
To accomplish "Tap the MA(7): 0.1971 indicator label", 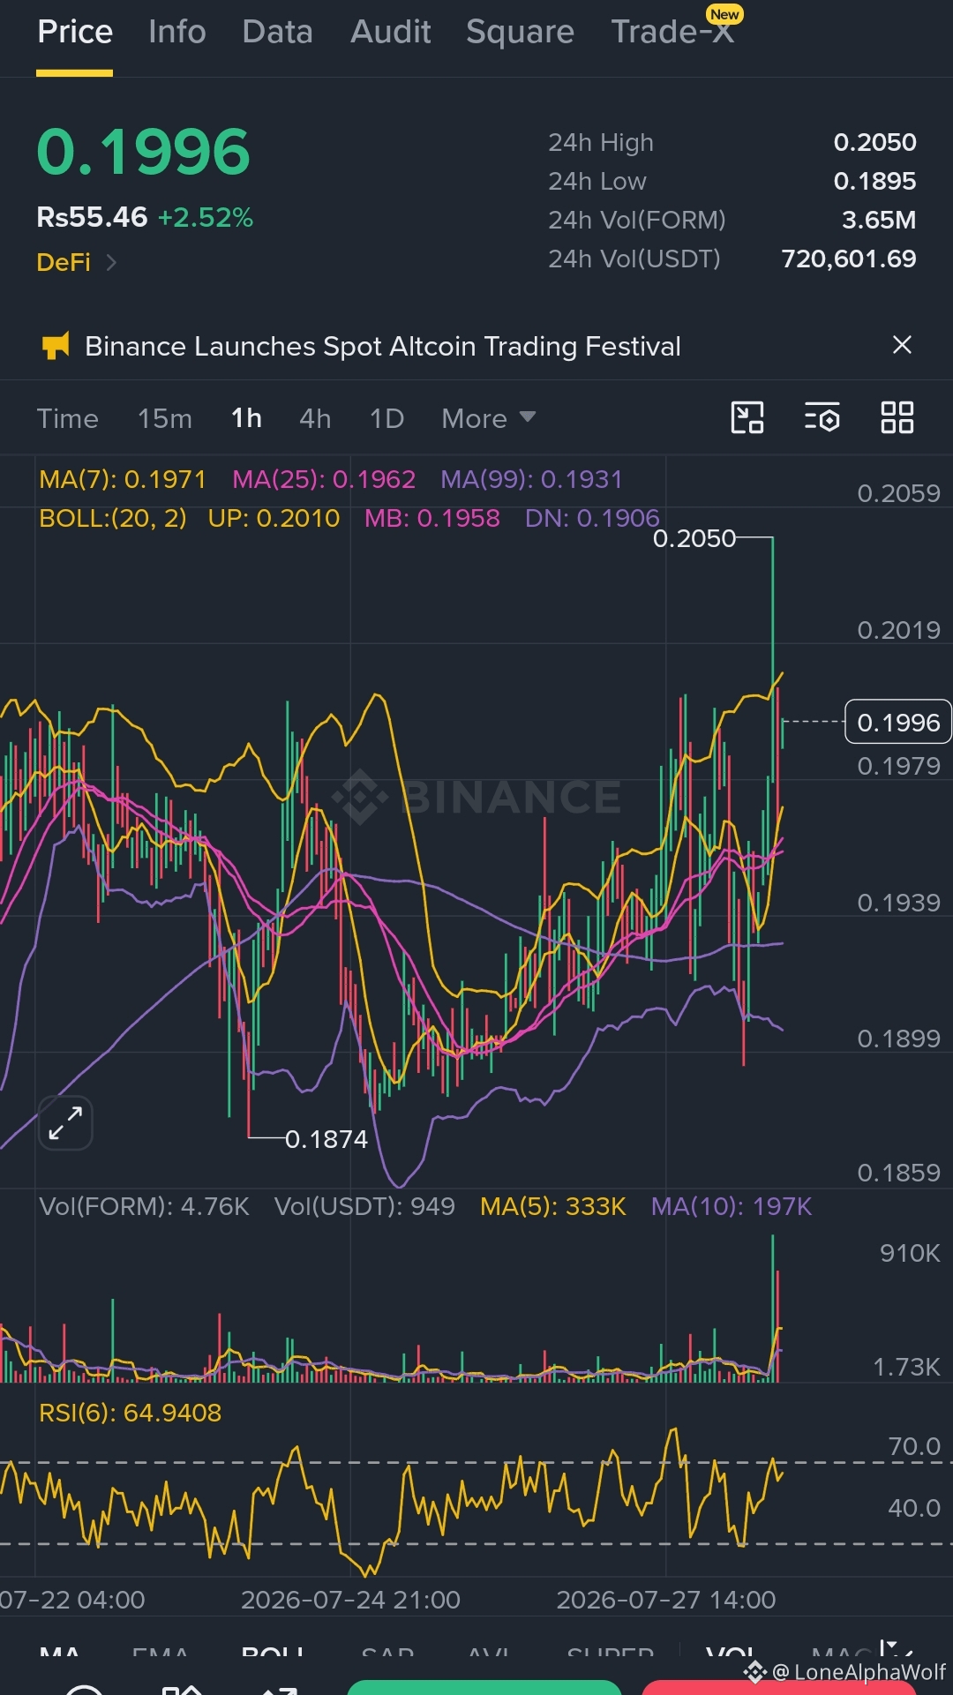I will pos(123,479).
